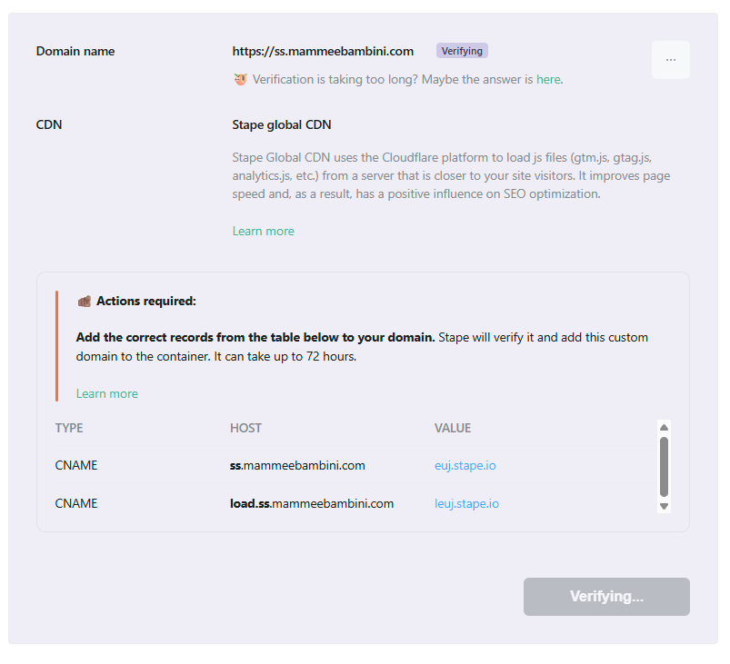730x664 pixels.
Task: Click the records table scroll-up arrow
Action: click(664, 427)
